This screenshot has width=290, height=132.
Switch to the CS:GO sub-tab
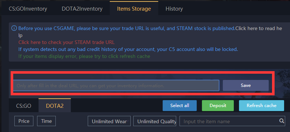click(x=23, y=106)
